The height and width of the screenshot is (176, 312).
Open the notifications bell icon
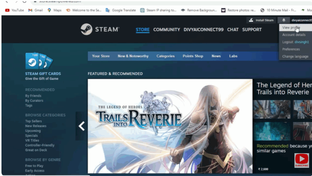coord(284,20)
